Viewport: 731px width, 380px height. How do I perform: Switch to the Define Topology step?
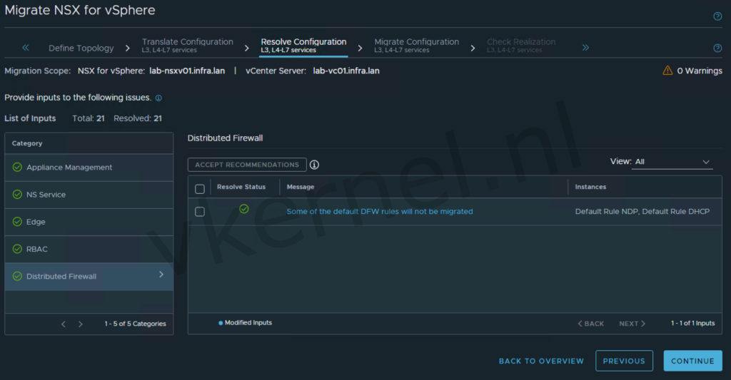81,48
